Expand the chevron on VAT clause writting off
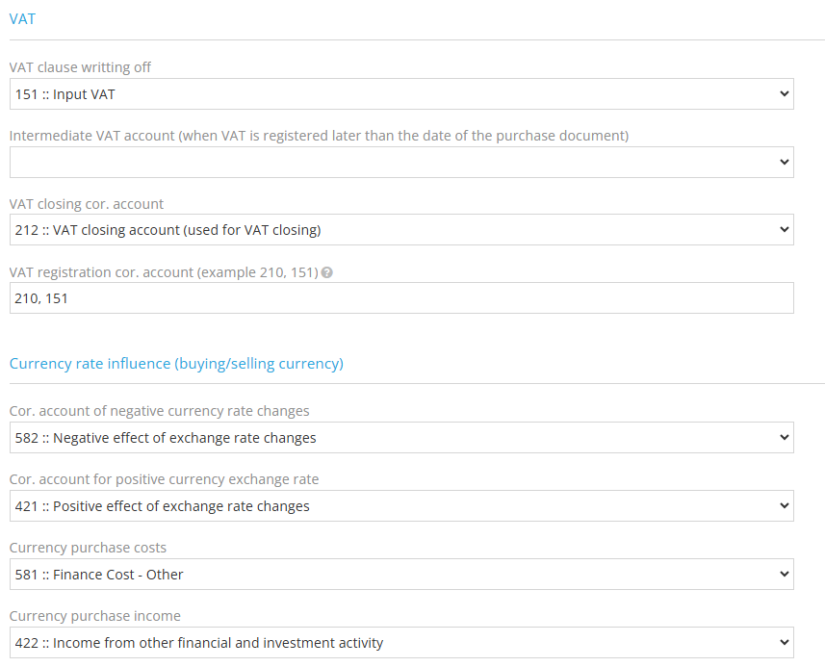 coord(785,93)
